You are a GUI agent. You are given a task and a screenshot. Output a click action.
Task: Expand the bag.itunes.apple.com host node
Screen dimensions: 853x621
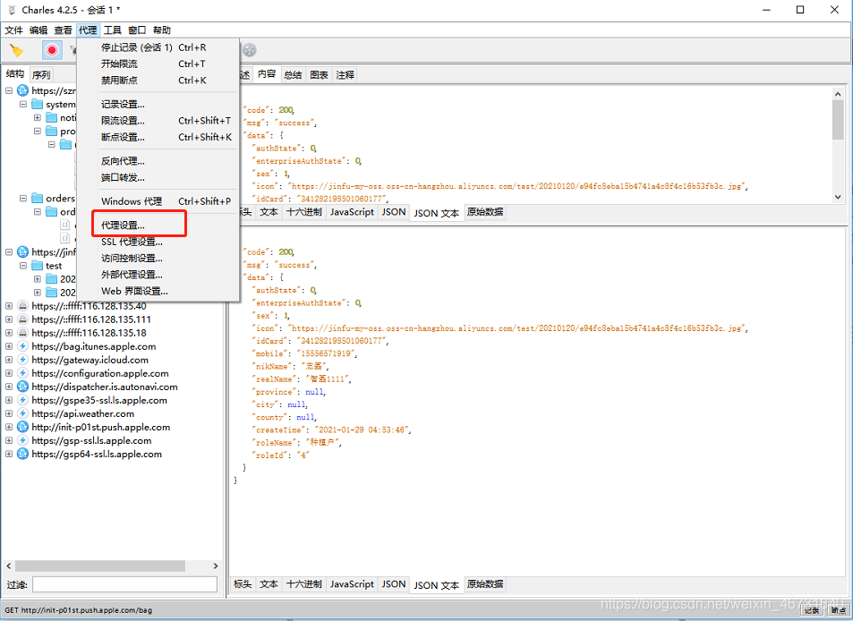(9, 346)
